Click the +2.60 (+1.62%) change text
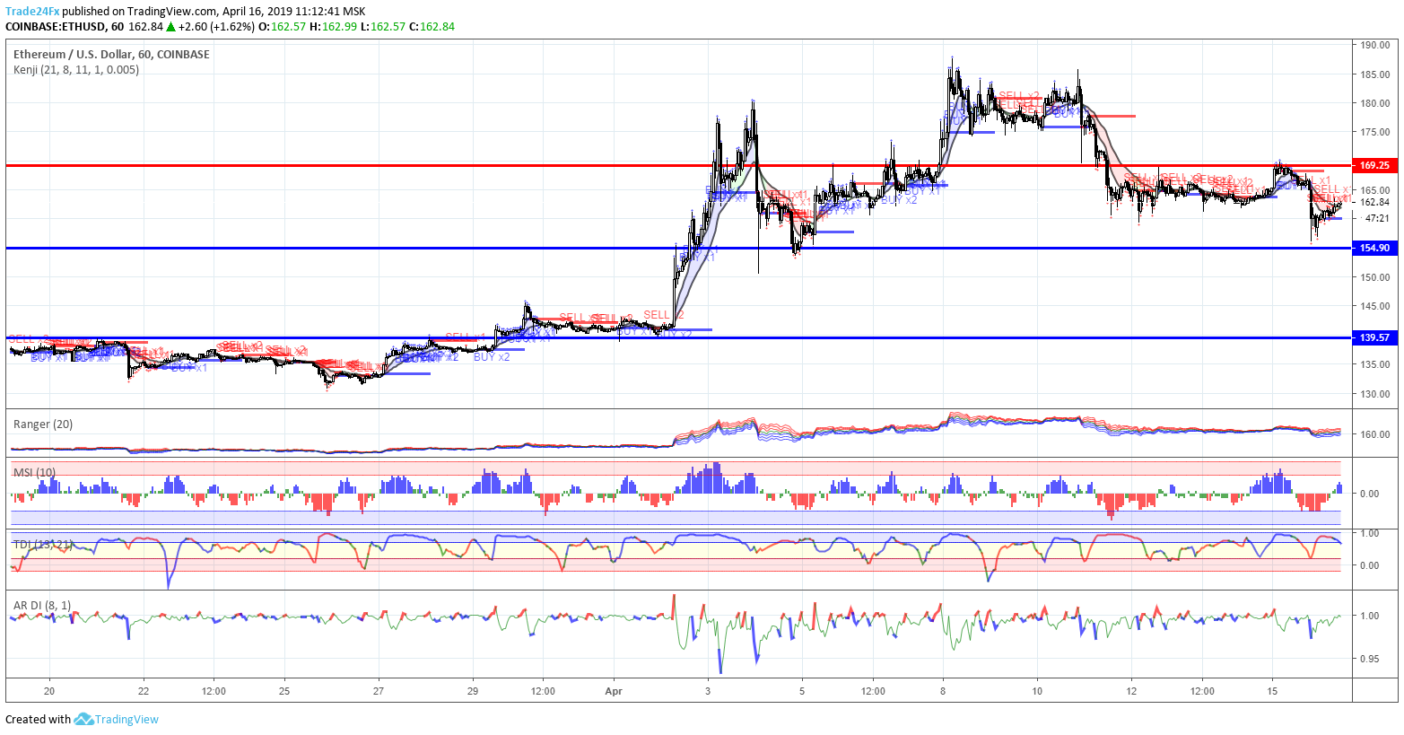This screenshot has height=735, width=1404. point(216,27)
